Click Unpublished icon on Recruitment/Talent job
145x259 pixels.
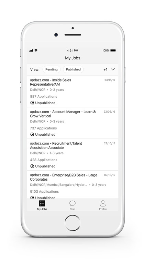pyautogui.click(x=32, y=166)
